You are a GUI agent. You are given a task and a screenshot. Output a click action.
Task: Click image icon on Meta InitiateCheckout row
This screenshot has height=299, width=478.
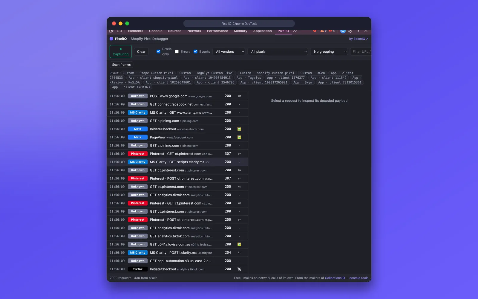click(x=239, y=129)
